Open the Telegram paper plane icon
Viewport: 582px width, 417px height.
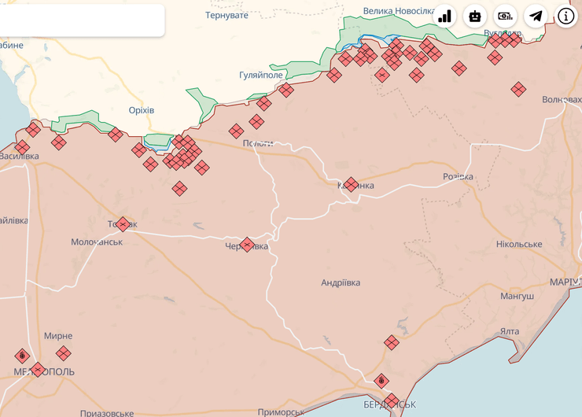pos(536,16)
